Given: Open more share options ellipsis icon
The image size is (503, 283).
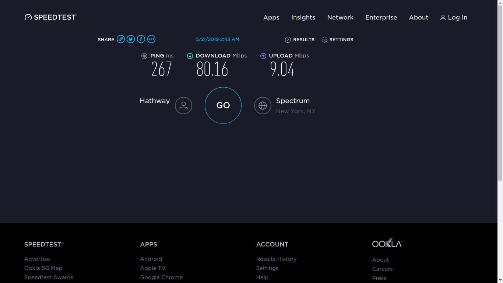Looking at the screenshot, I should click(151, 39).
